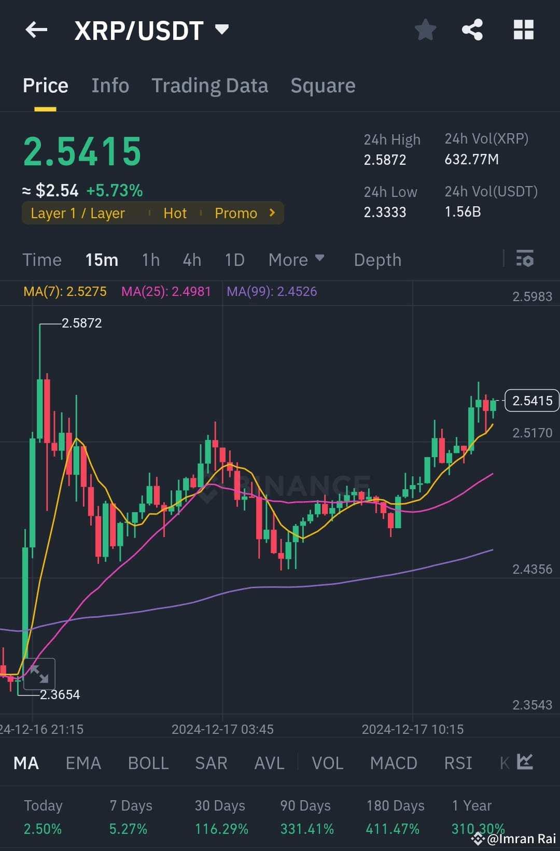Open the More timeframe dropdown

(x=296, y=259)
